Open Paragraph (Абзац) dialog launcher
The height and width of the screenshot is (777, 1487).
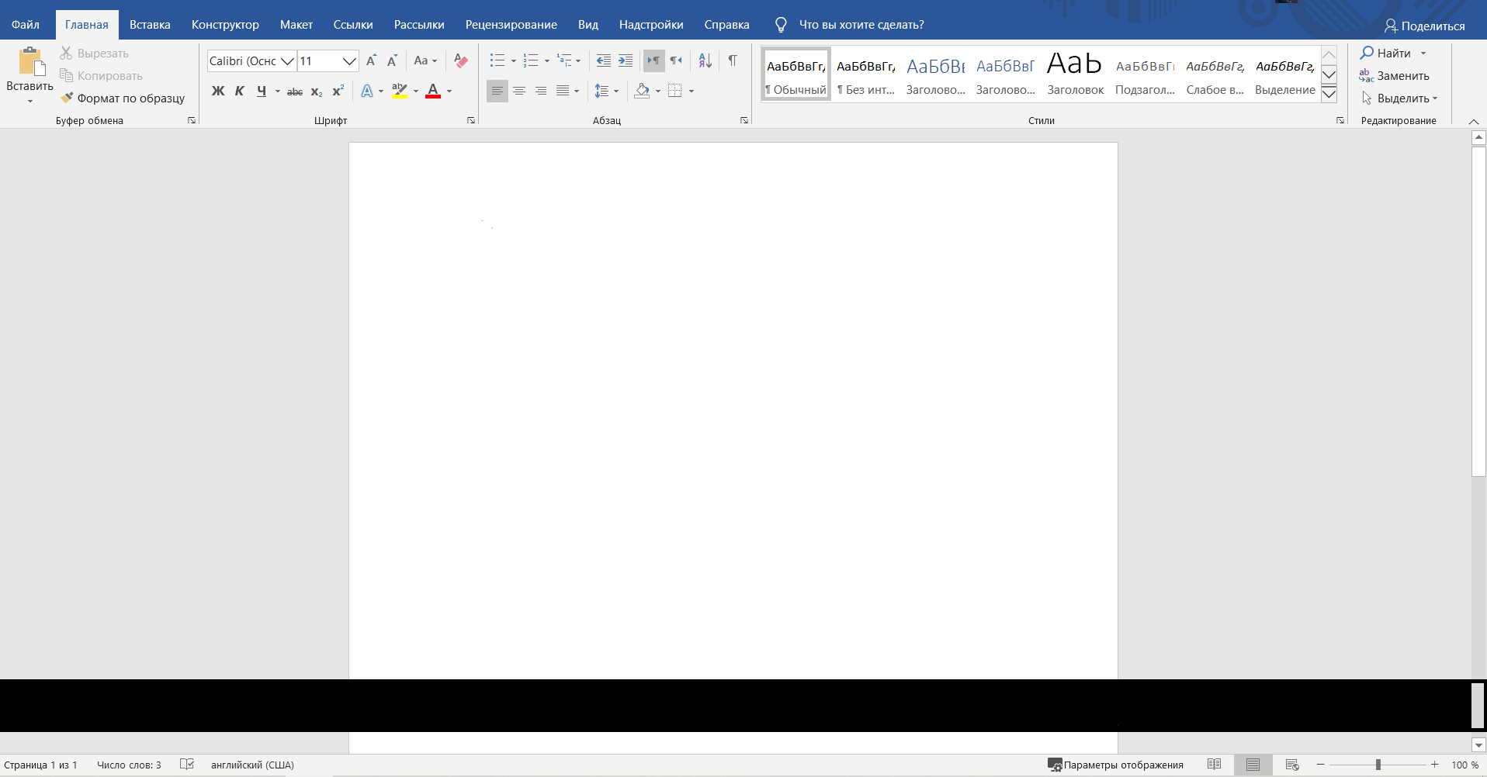[x=744, y=120]
